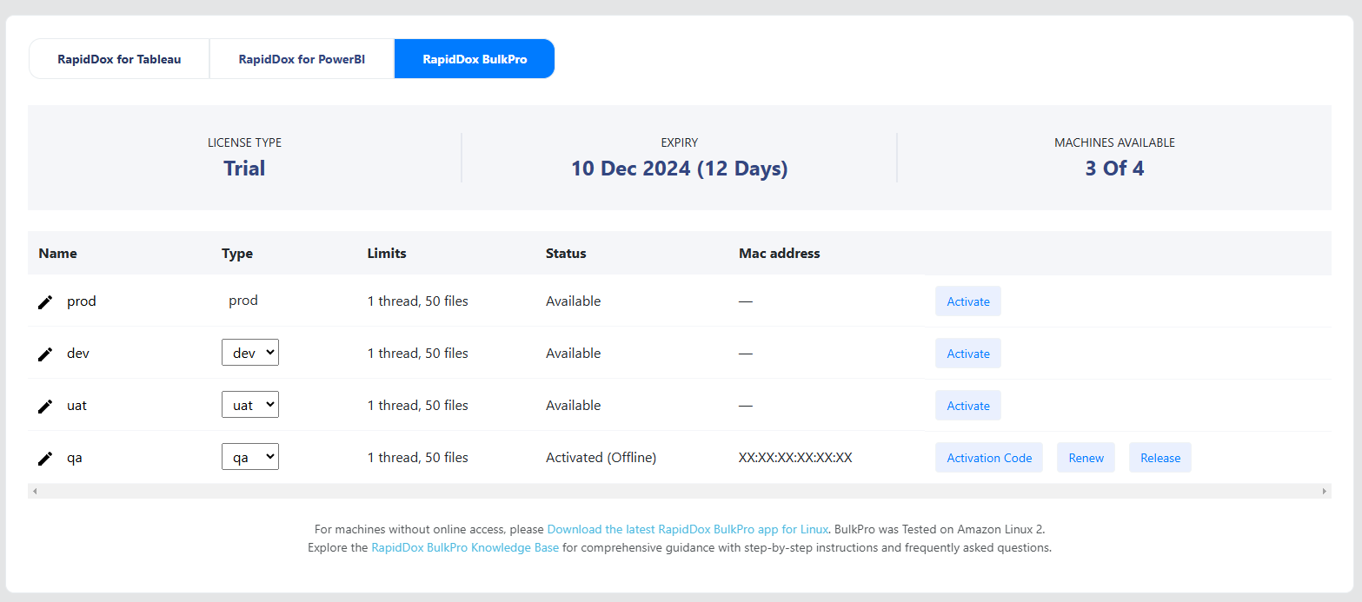
Task: Switch to RapidDox for Tableau tab
Action: 119,59
